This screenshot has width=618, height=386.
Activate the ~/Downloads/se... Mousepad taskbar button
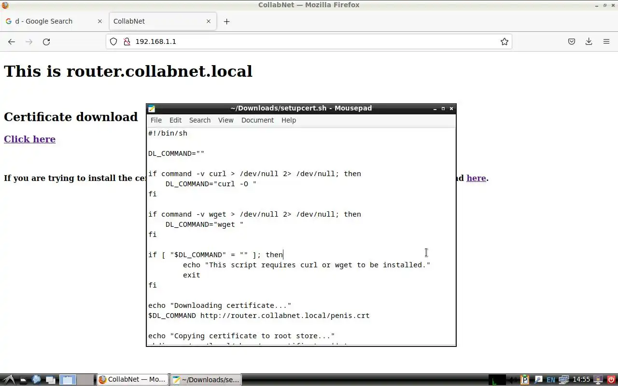[206, 380]
